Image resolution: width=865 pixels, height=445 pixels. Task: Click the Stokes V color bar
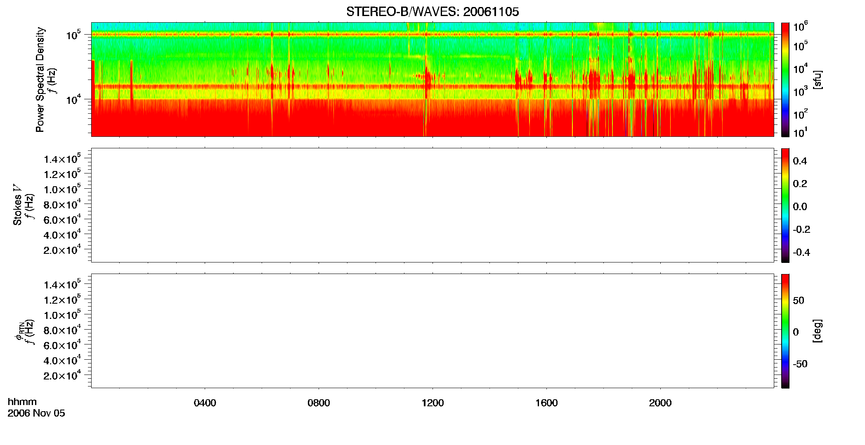785,205
